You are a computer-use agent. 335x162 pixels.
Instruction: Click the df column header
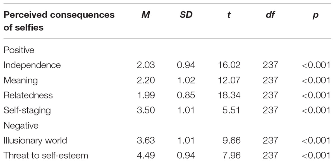click(270, 15)
